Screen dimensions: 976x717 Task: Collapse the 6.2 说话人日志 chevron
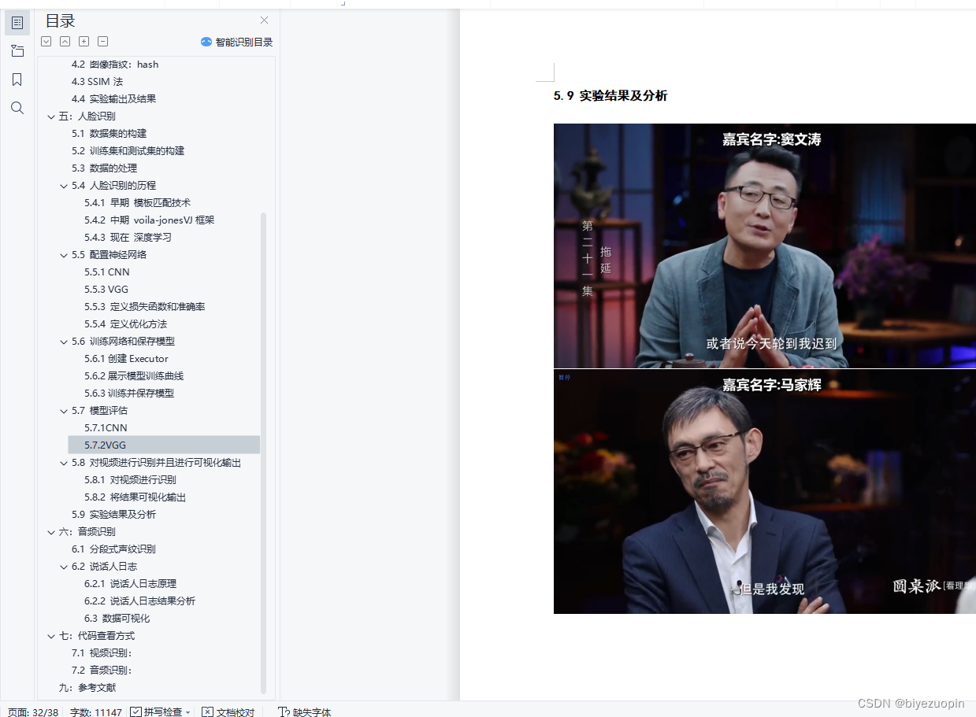pyautogui.click(x=64, y=567)
